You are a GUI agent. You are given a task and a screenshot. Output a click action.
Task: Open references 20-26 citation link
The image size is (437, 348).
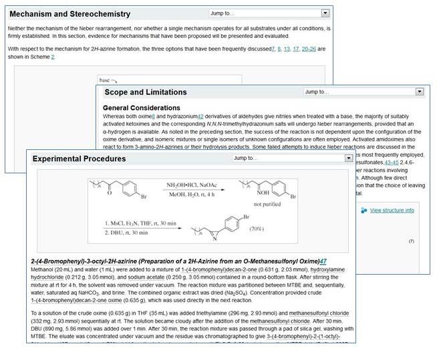click(309, 49)
